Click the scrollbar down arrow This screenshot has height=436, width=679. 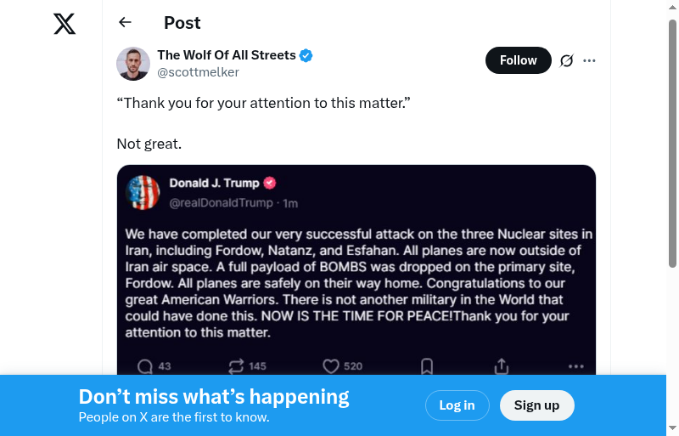672,428
